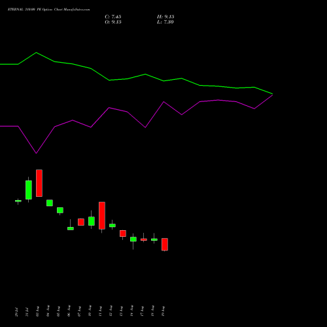Click the green candle above the 04 Aug label
This screenshot has width=327, height=327.
pos(50,203)
